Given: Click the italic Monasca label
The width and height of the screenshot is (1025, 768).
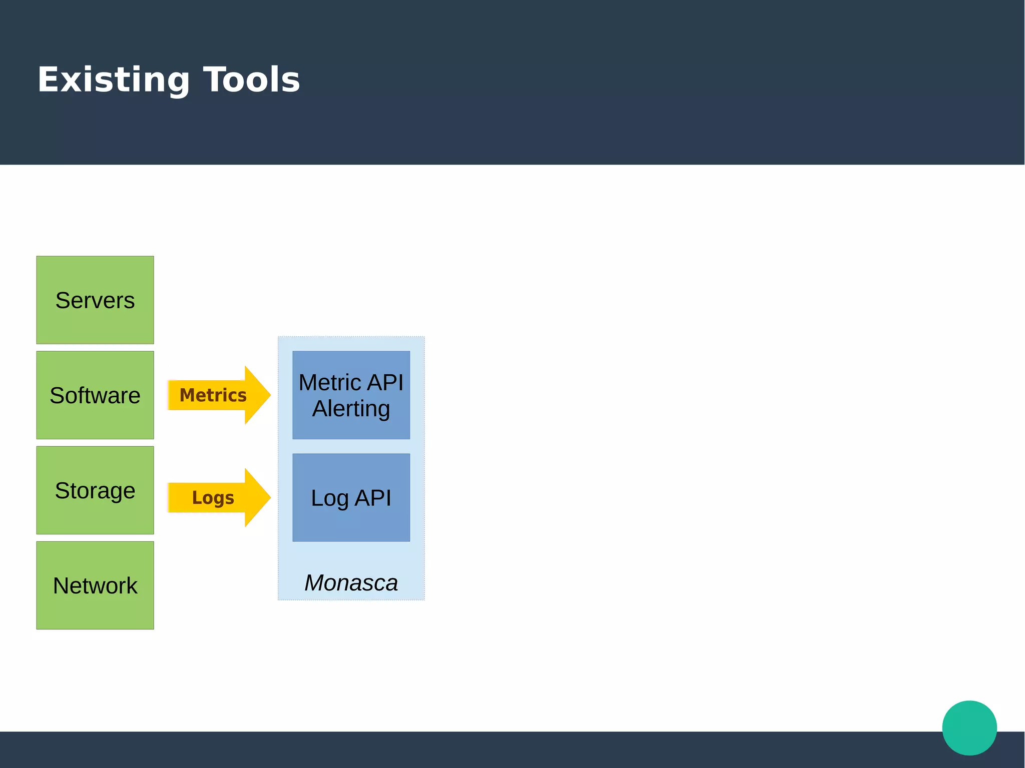Looking at the screenshot, I should point(351,583).
